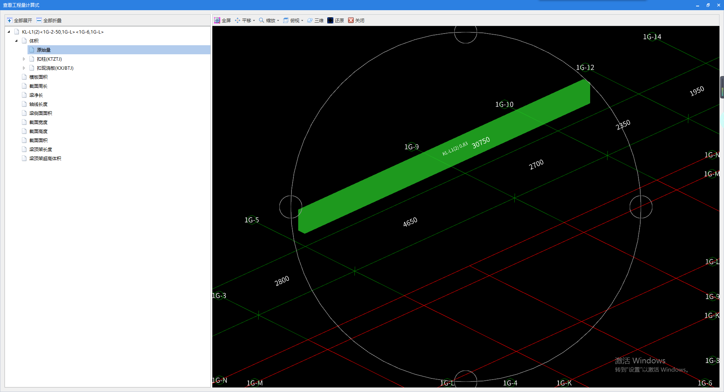Select the KL-L1(2) root tree item
The height and width of the screenshot is (392, 724).
(63, 32)
